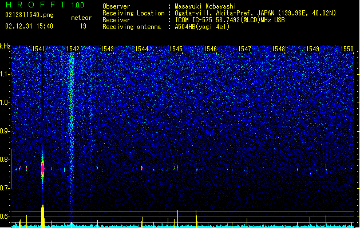Image resolution: width=360 pixels, height=228 pixels.
Task: Click the 0.8 kHz axis label
Action: click(x=5, y=160)
